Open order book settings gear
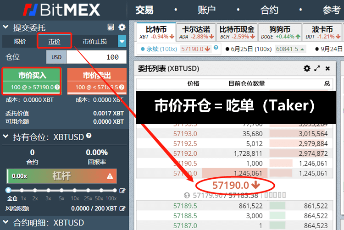The height and width of the screenshot is (230, 344). (307, 69)
